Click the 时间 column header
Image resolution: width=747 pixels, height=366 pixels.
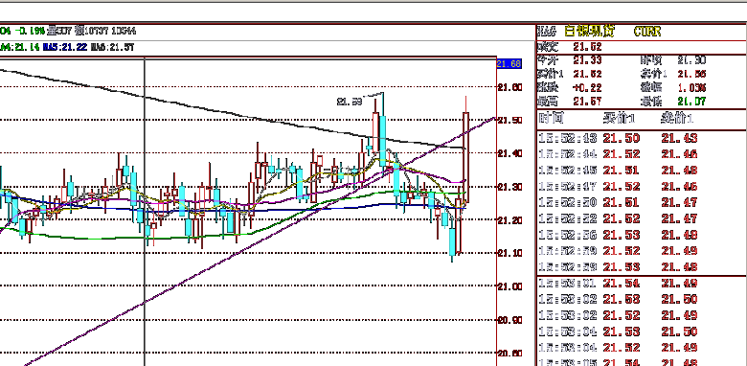[552, 118]
